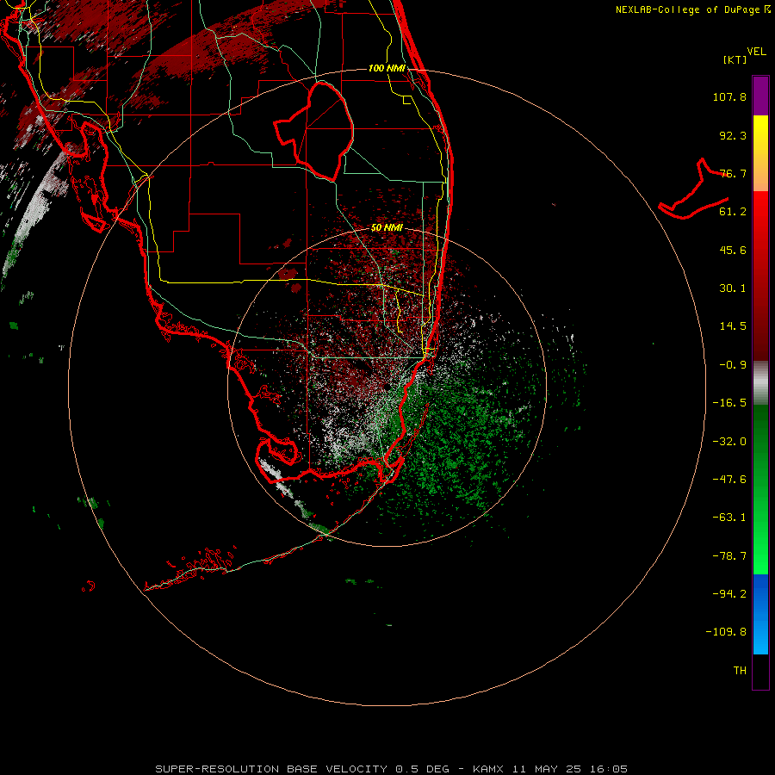Click the 92.3 legend value
The image size is (775, 775).
pyautogui.click(x=733, y=135)
